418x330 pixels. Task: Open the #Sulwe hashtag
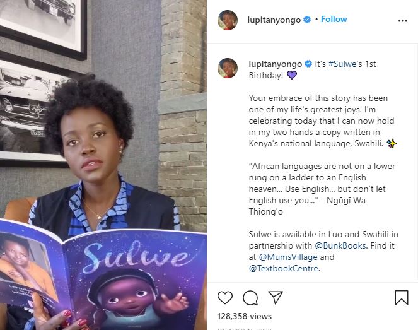pos(342,64)
